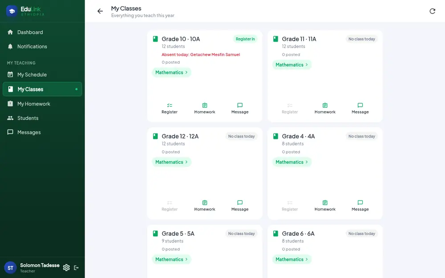This screenshot has height=278, width=445.
Task: Open Register for Grade 10 · 10A
Action: point(170,109)
